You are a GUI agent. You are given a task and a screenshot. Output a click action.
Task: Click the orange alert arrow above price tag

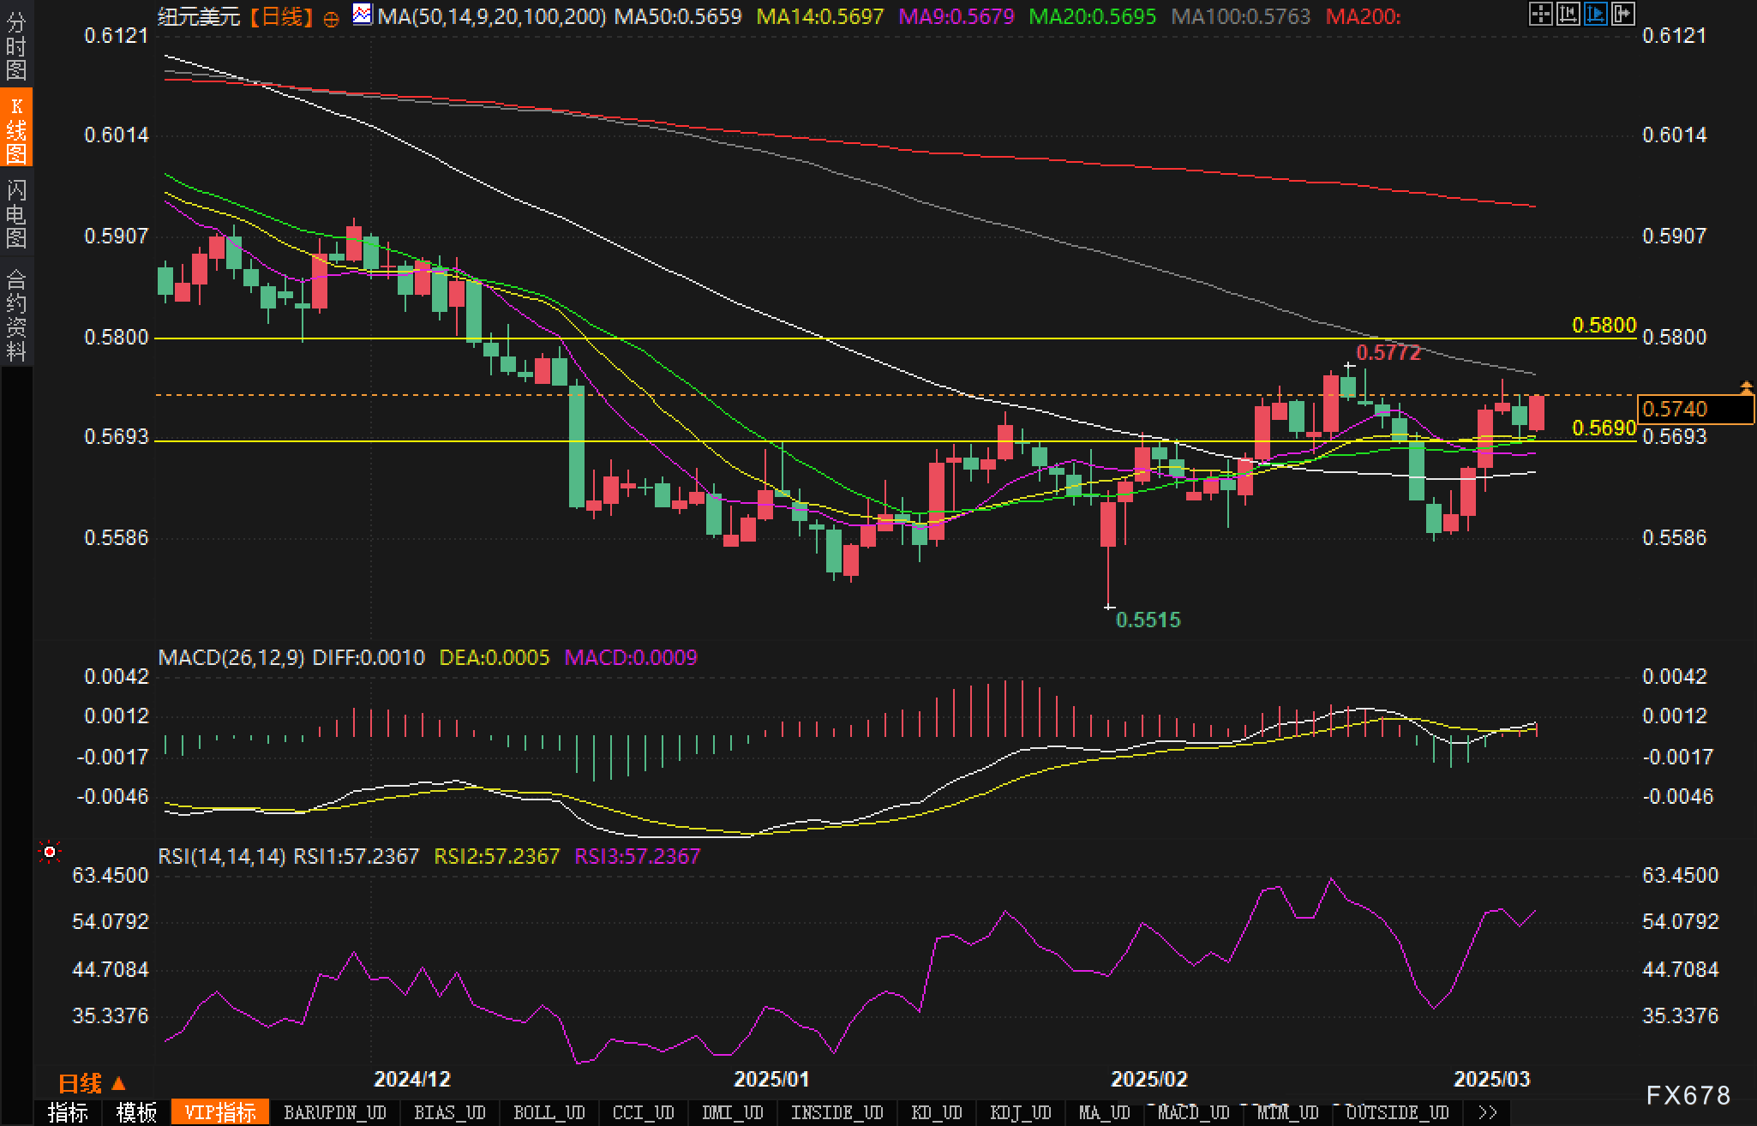pos(1746,387)
